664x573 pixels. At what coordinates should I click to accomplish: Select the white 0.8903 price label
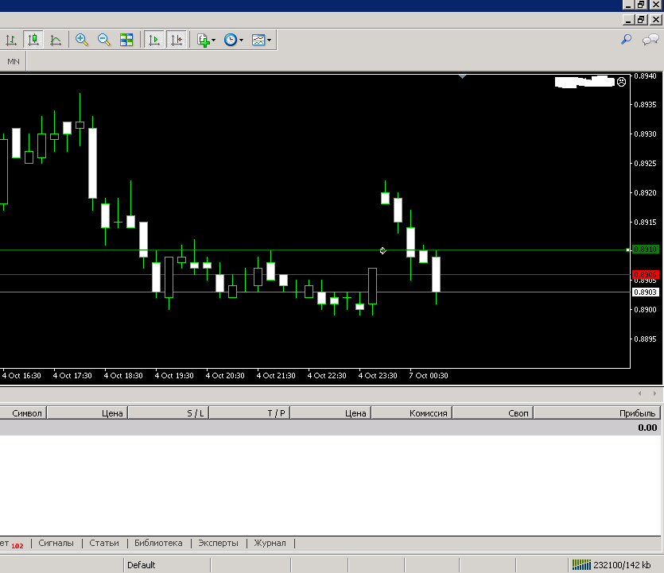pos(646,292)
